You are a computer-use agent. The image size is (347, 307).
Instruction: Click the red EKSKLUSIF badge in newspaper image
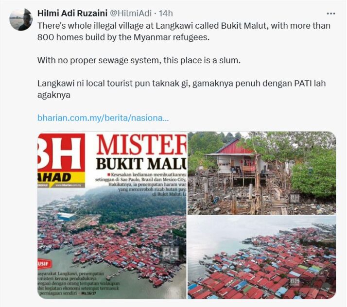(x=44, y=264)
